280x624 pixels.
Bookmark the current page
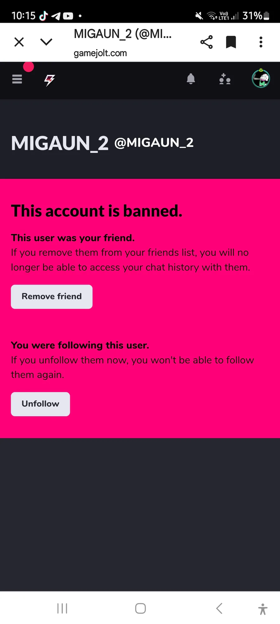[231, 42]
